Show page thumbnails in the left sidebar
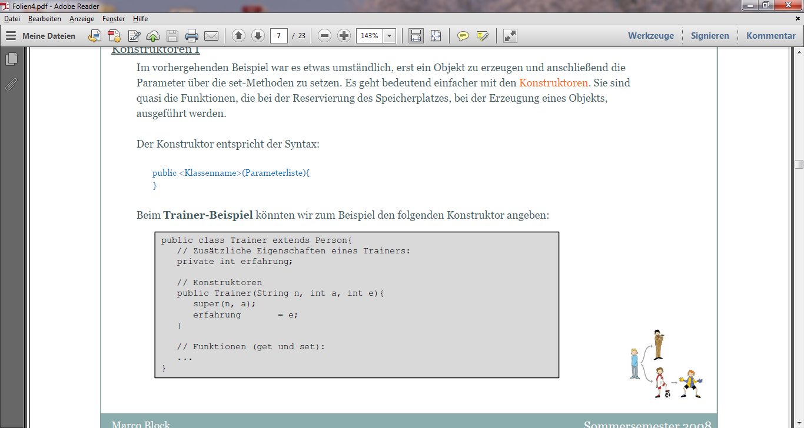The width and height of the screenshot is (804, 428). tap(11, 59)
